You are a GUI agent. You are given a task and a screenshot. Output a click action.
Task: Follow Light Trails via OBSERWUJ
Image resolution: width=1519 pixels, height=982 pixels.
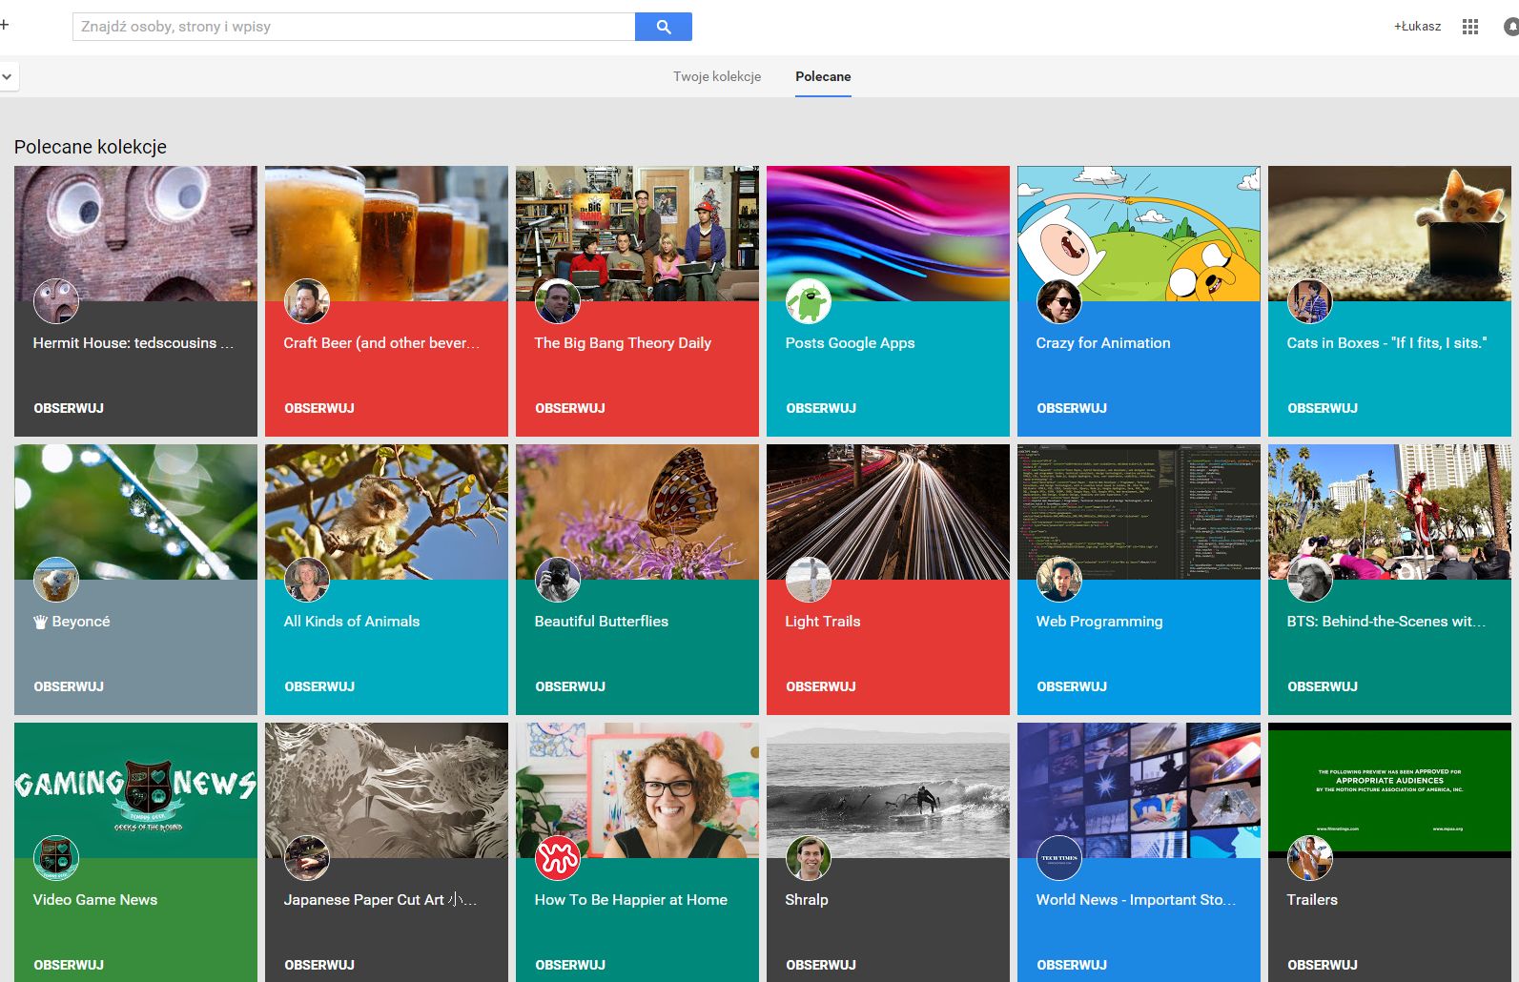[821, 686]
